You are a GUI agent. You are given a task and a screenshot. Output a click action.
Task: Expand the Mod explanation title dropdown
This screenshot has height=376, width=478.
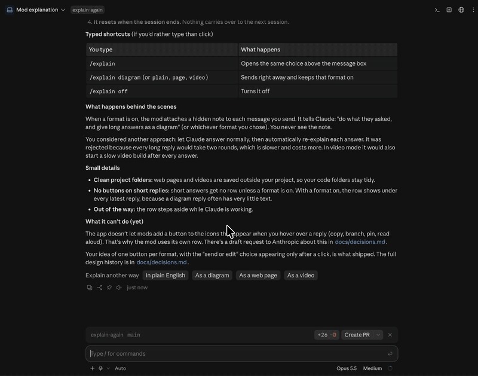coord(63,10)
